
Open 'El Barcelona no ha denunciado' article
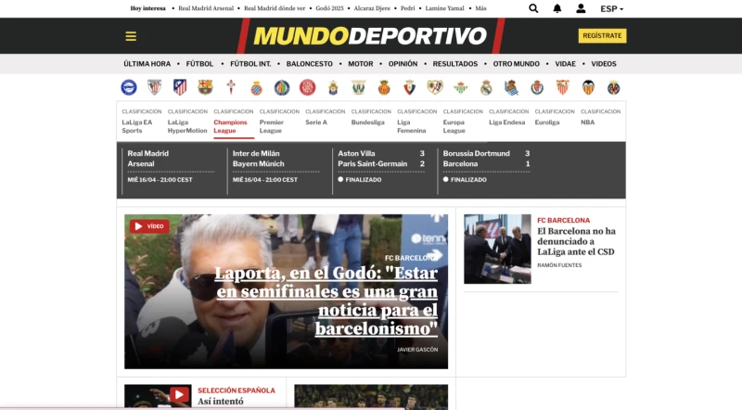point(576,241)
